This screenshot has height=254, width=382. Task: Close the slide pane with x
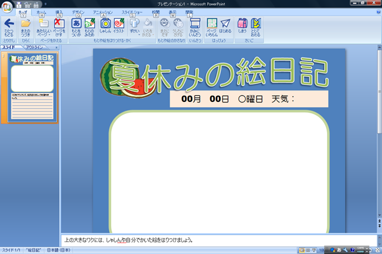[x=57, y=48]
